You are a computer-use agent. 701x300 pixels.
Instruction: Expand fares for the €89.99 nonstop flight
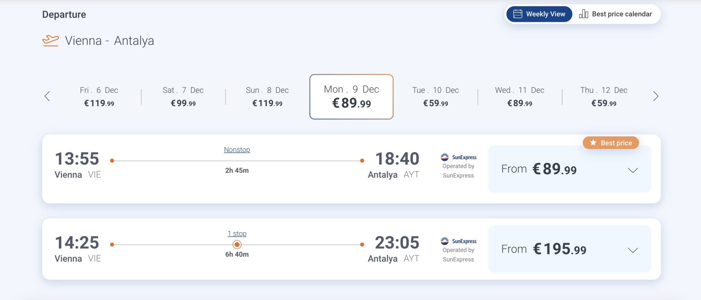point(633,170)
